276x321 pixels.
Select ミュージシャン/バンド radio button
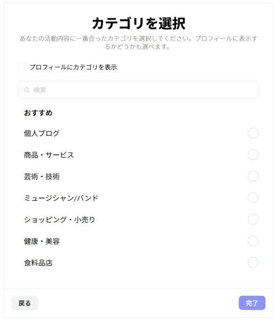[x=253, y=198]
